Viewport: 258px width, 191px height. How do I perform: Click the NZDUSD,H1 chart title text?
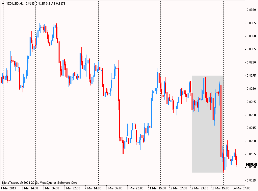pos(14,3)
